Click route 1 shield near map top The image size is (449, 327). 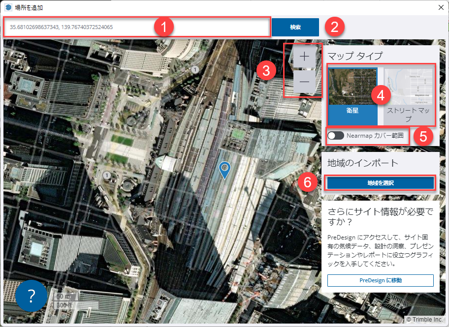click(x=195, y=70)
